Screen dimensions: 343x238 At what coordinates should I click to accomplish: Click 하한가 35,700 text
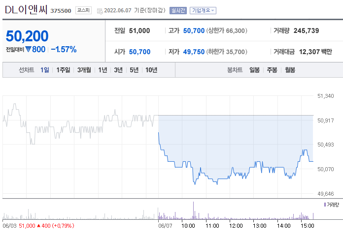coord(227,52)
